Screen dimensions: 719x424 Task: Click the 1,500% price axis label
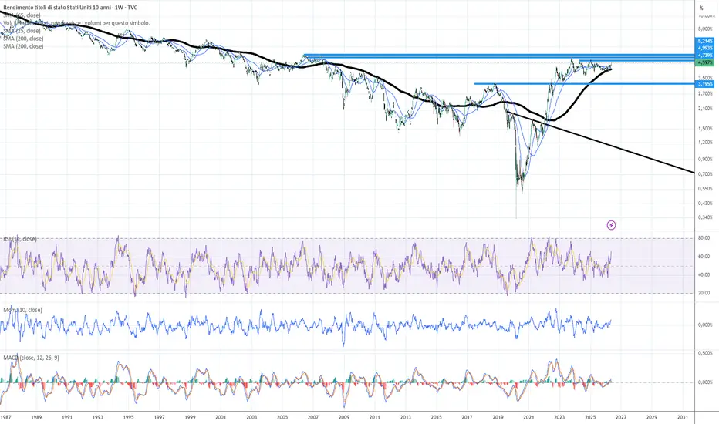coord(705,129)
